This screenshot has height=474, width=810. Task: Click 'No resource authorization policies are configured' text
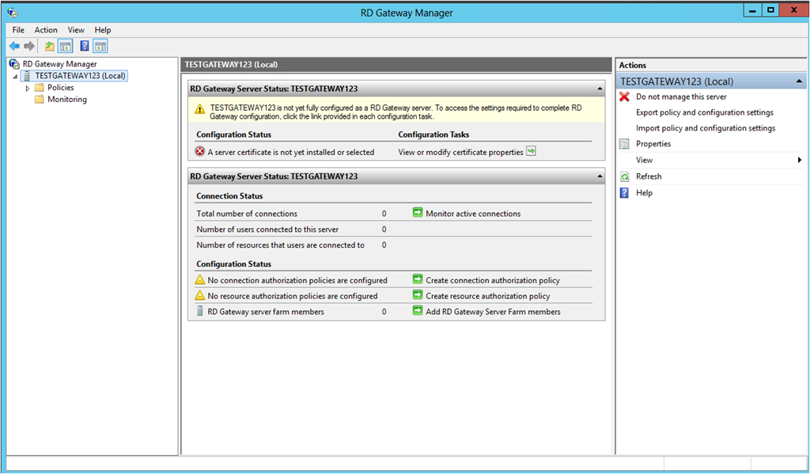click(x=293, y=296)
